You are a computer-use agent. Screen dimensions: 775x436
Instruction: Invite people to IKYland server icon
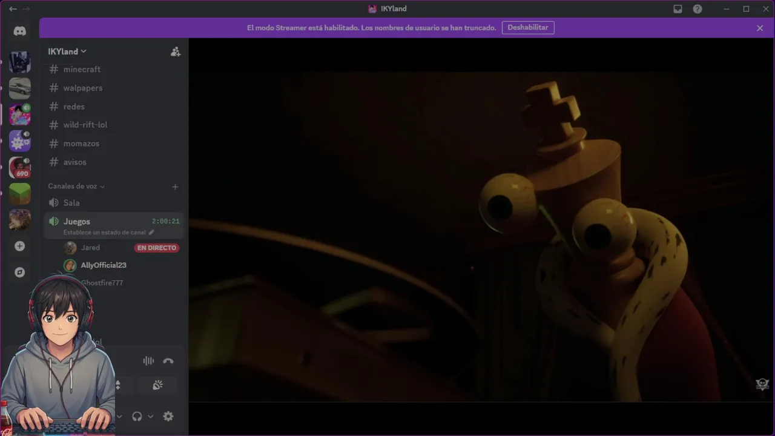coord(175,51)
